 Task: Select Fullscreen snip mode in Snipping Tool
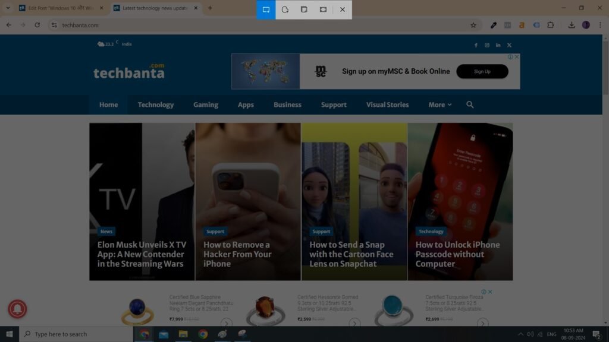coord(323,9)
